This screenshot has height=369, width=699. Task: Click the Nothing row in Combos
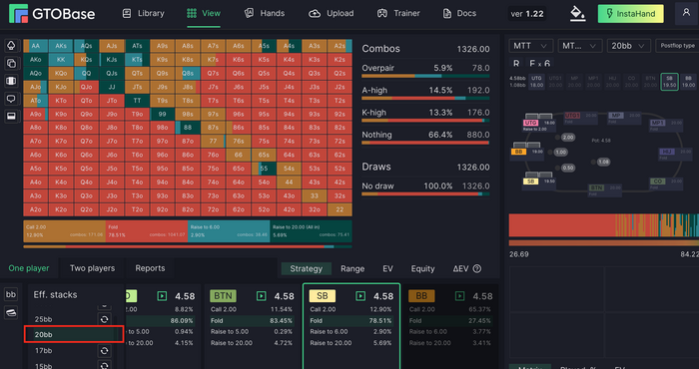coord(425,137)
